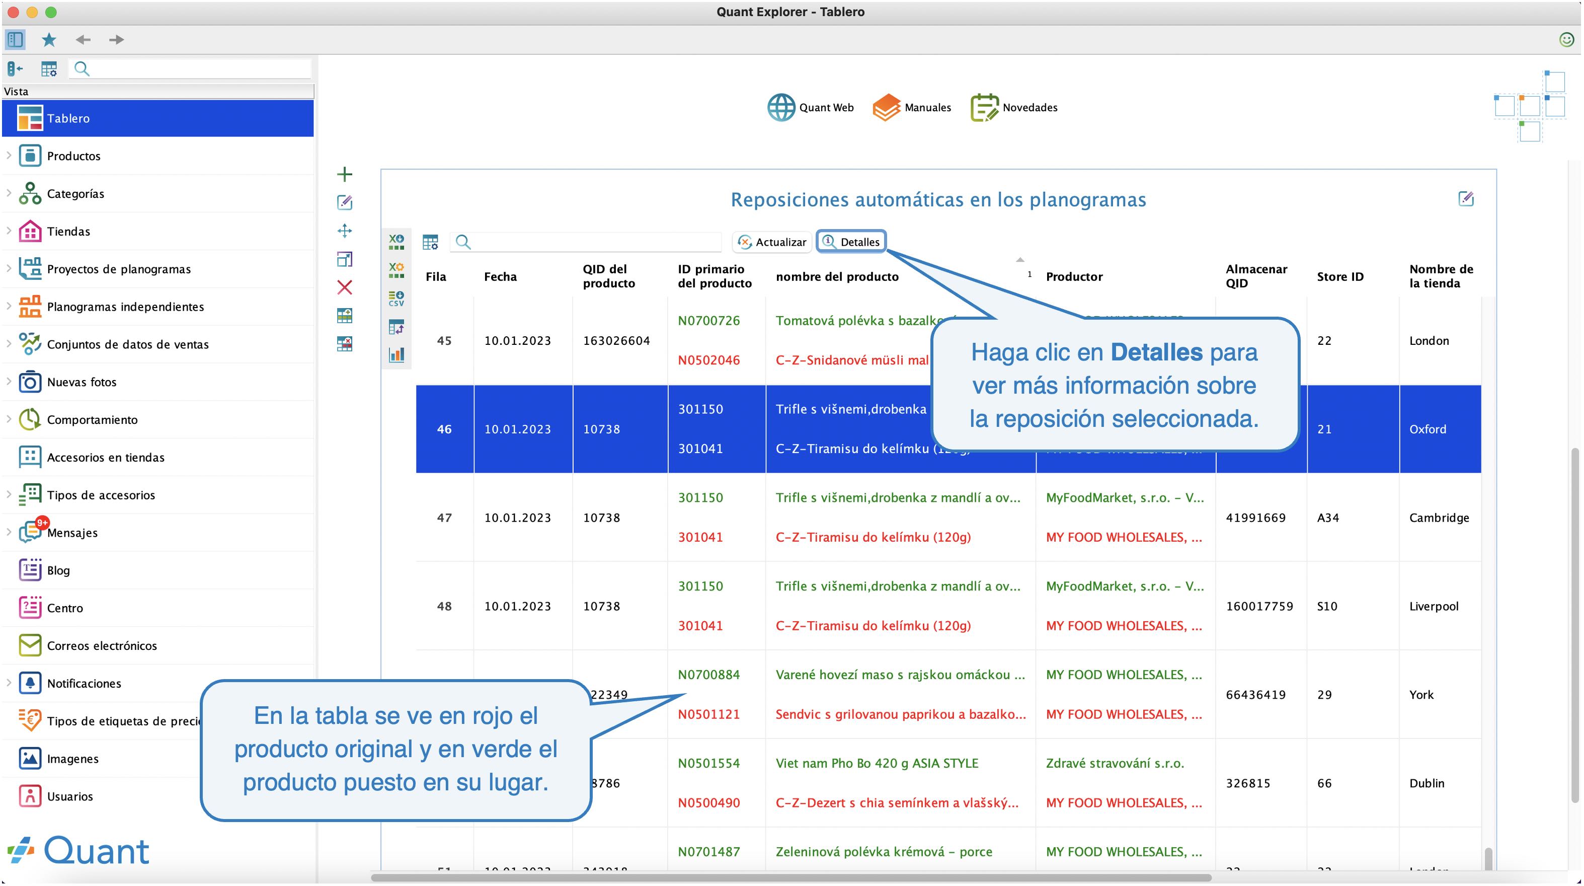The image size is (1584, 886).
Task: Click the smiley feedback icon
Action: click(x=1566, y=40)
